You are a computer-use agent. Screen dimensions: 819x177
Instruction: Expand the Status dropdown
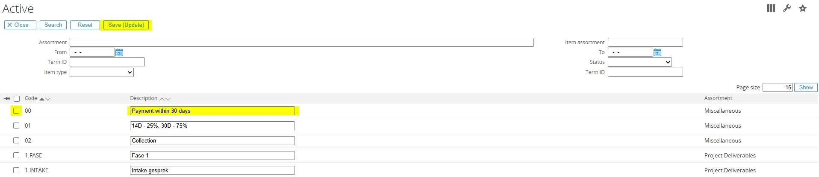pyautogui.click(x=639, y=63)
